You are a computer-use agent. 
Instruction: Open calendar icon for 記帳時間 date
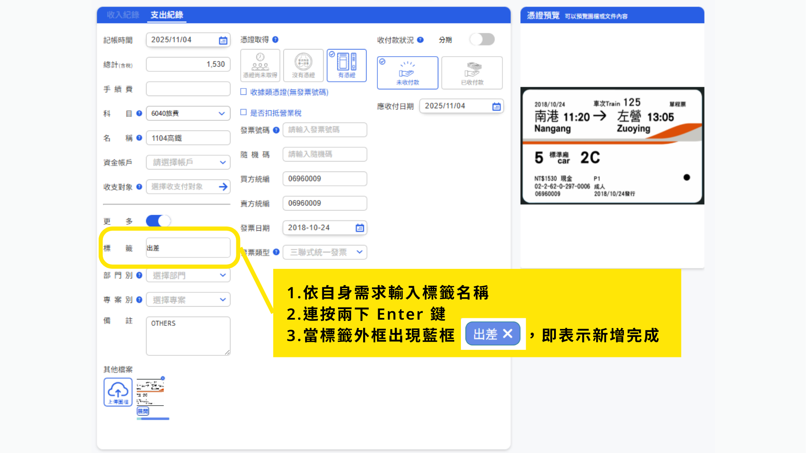[223, 40]
